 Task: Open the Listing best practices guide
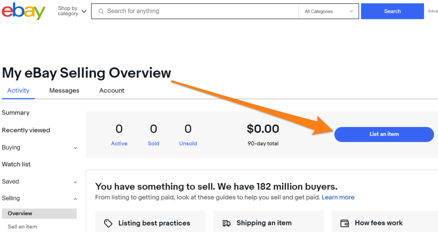tap(154, 223)
